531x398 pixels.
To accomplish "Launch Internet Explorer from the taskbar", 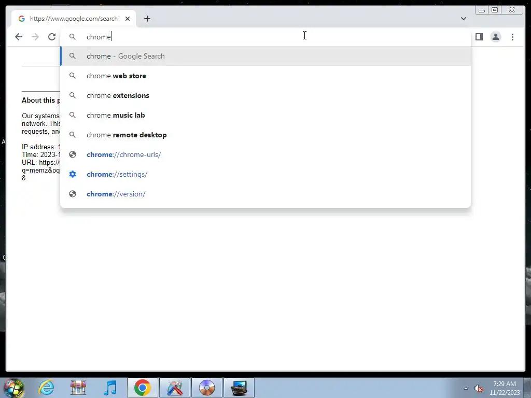I will 46,388.
